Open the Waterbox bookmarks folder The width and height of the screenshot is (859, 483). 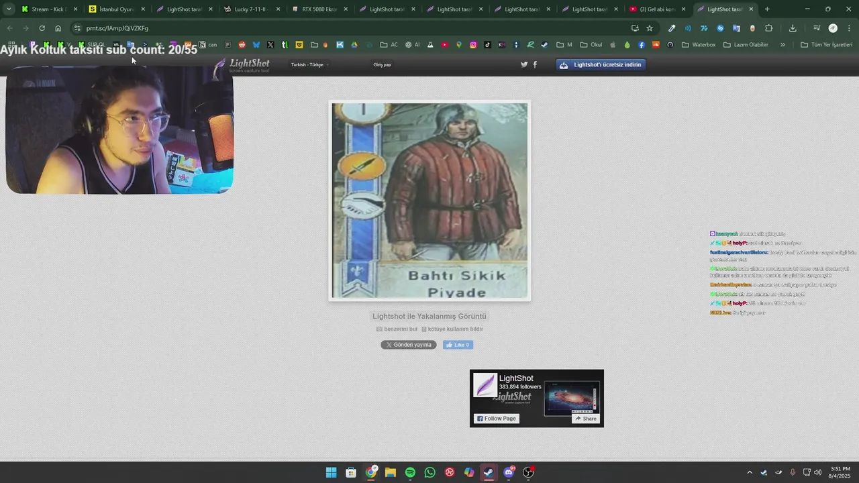coord(699,45)
